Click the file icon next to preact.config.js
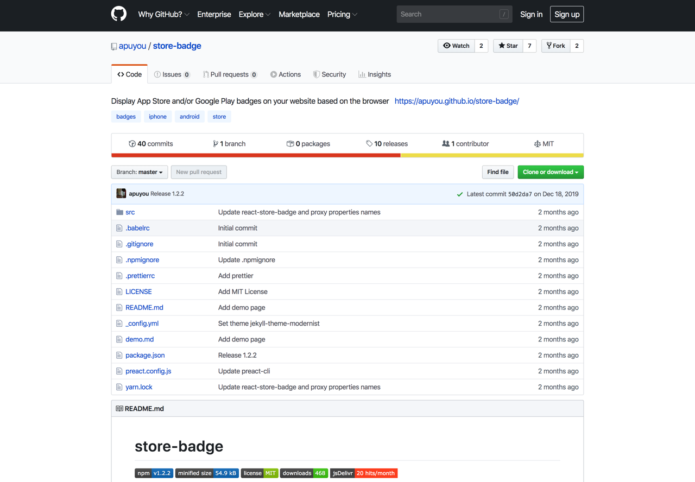The width and height of the screenshot is (695, 482). (119, 371)
